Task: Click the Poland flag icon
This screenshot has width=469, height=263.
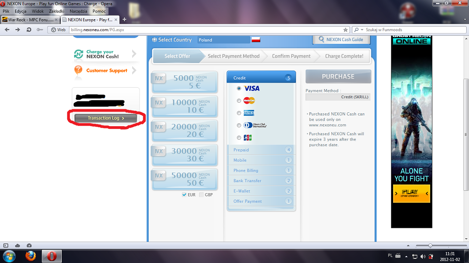Action: pos(256,39)
